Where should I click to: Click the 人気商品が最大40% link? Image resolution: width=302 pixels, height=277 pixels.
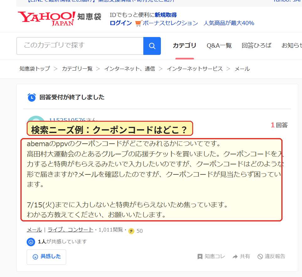coord(229,23)
